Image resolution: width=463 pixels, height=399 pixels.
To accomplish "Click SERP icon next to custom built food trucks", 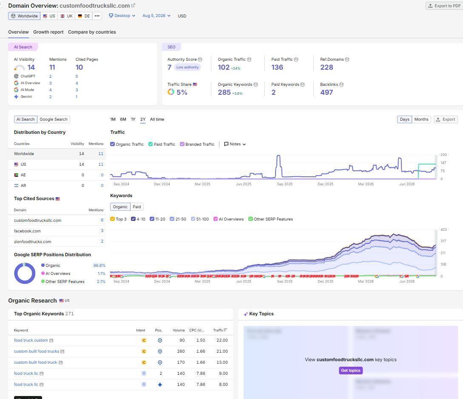I will pos(62,351).
